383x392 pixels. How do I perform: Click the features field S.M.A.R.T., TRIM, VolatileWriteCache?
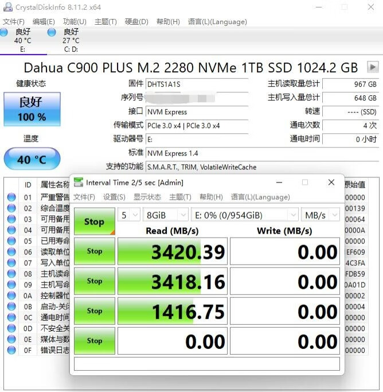(263, 167)
